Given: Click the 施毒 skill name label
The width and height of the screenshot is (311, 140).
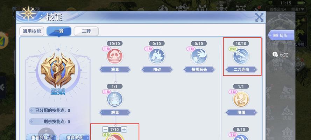Looking at the screenshot, I should pos(115,70).
